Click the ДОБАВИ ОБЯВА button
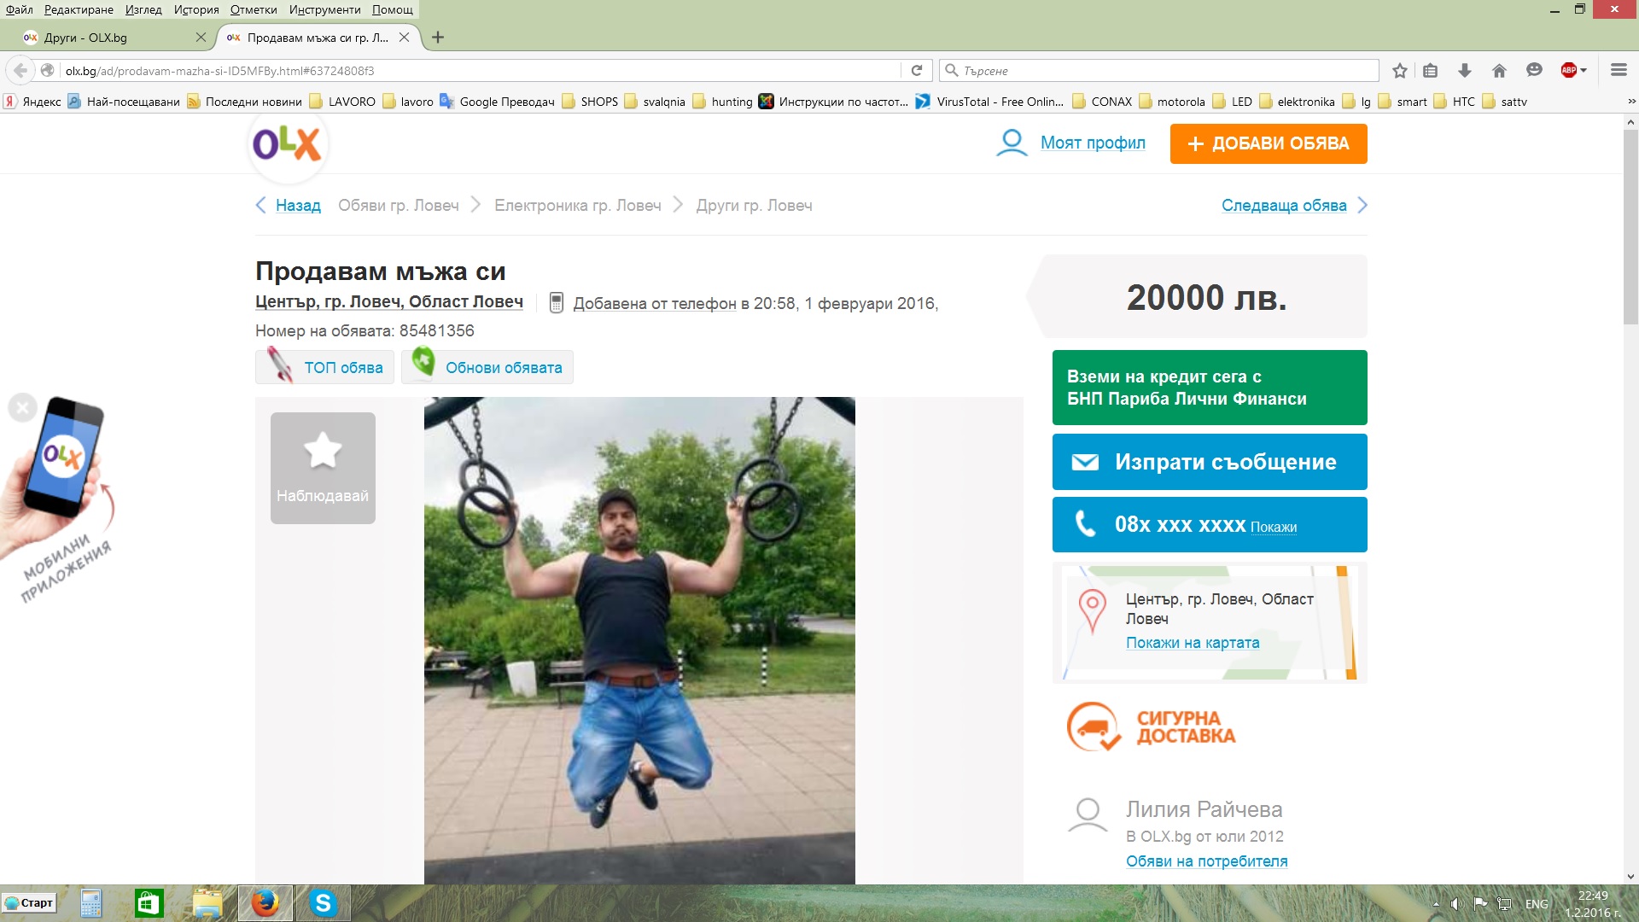Screen dimensions: 1639x922 [x=1268, y=143]
